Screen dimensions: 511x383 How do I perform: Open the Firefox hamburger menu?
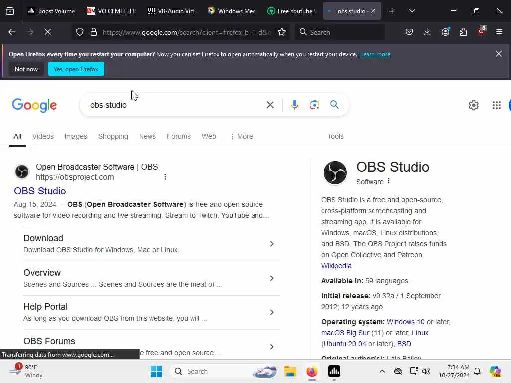point(499,32)
